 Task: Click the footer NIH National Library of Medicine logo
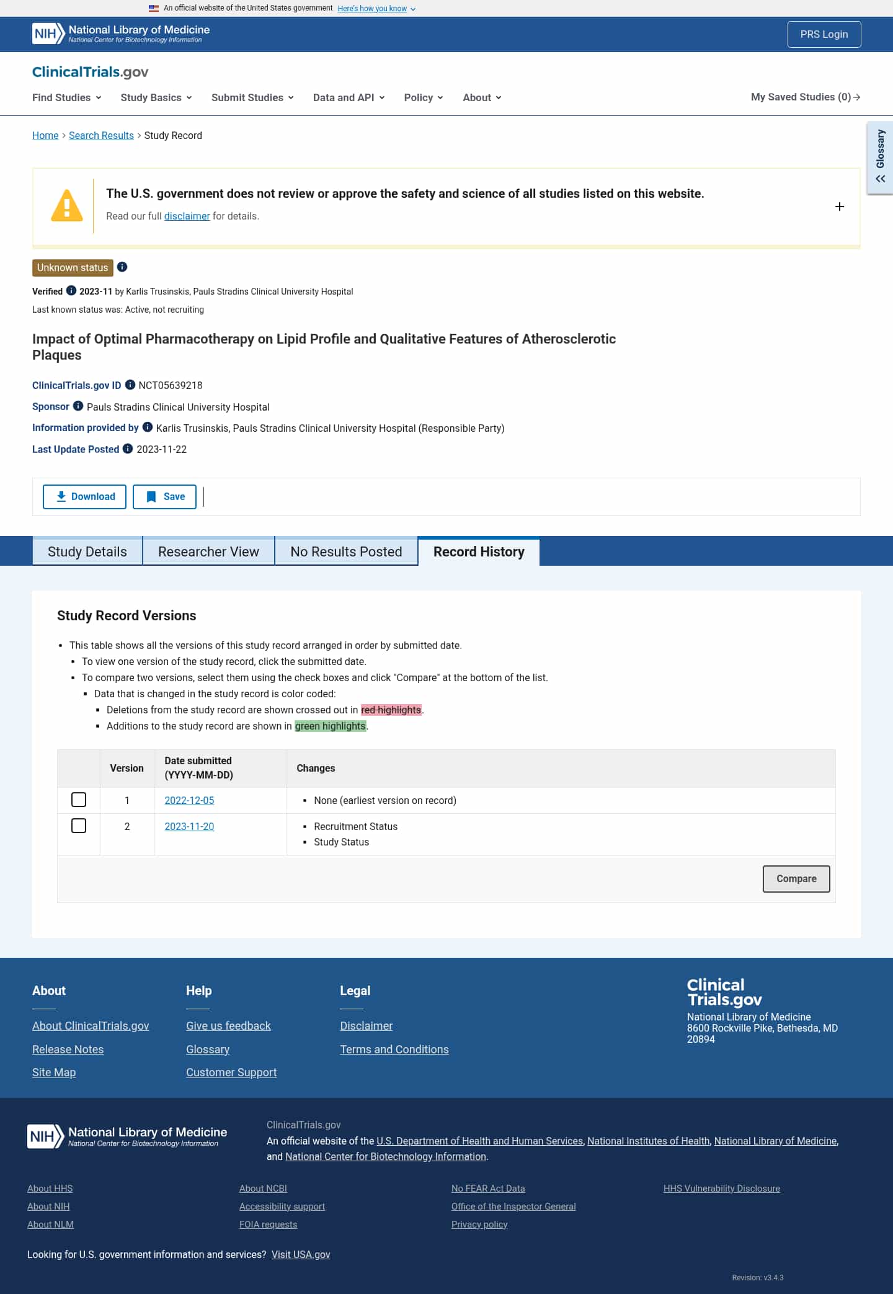[127, 1136]
